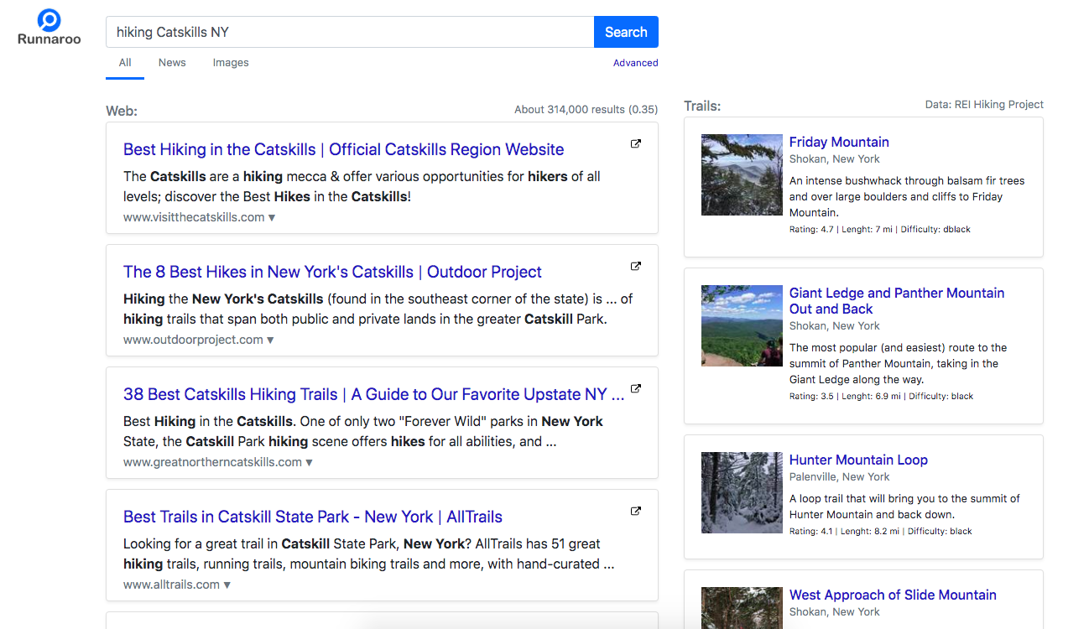
Task: Open the Advanced search link
Action: [x=635, y=63]
